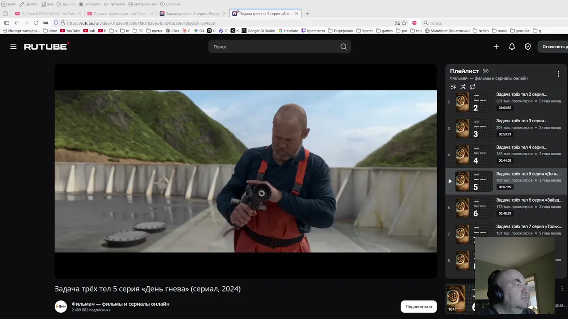The width and height of the screenshot is (568, 319).
Task: Click the browser forward arrow
Action: pos(26,23)
